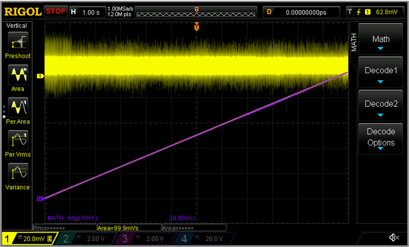Enable channel 3 display

[x=146, y=238]
